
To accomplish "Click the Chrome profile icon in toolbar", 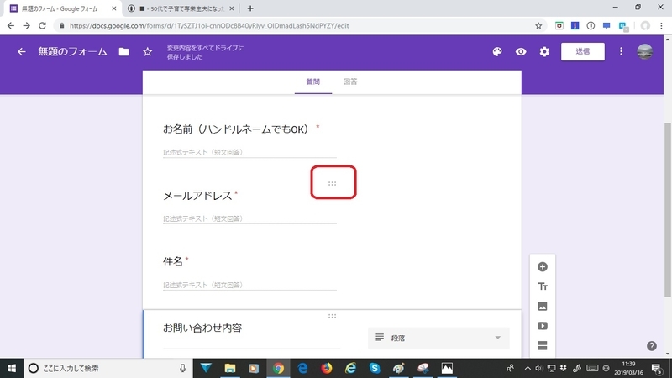I will click(645, 26).
